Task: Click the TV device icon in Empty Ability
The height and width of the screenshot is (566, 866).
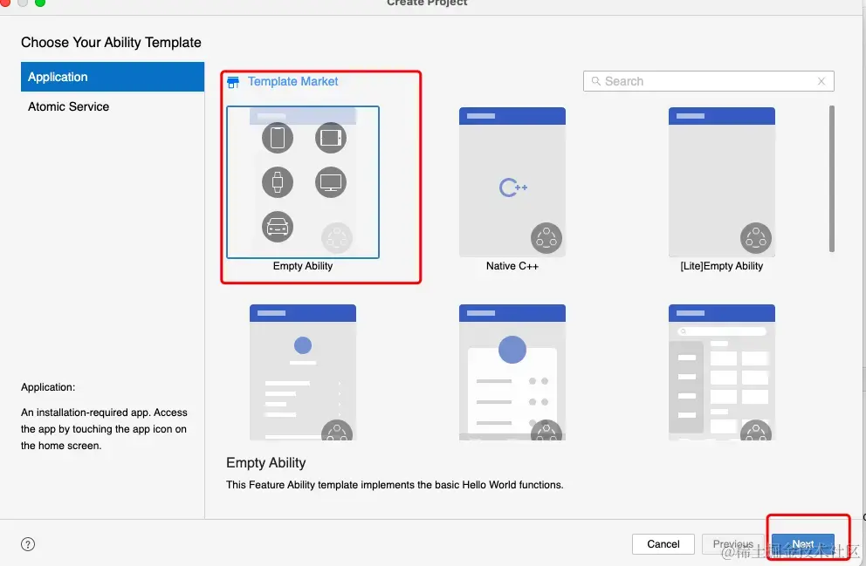Action: coord(331,182)
